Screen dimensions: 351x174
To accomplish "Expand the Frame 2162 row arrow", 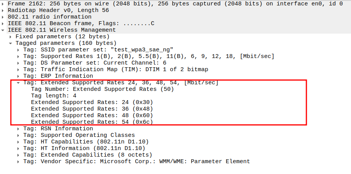I will tap(3, 4).
